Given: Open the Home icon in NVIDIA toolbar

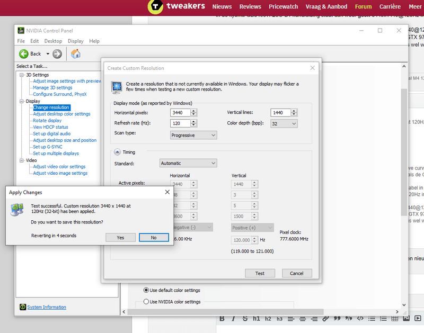Looking at the screenshot, I should click(x=75, y=54).
